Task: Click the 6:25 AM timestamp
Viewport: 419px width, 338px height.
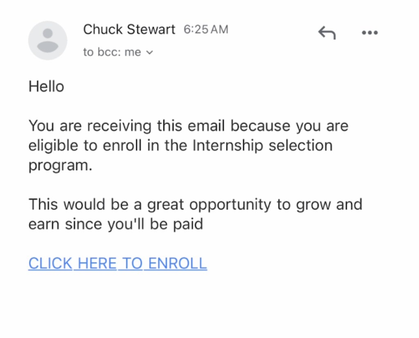Action: [x=206, y=29]
